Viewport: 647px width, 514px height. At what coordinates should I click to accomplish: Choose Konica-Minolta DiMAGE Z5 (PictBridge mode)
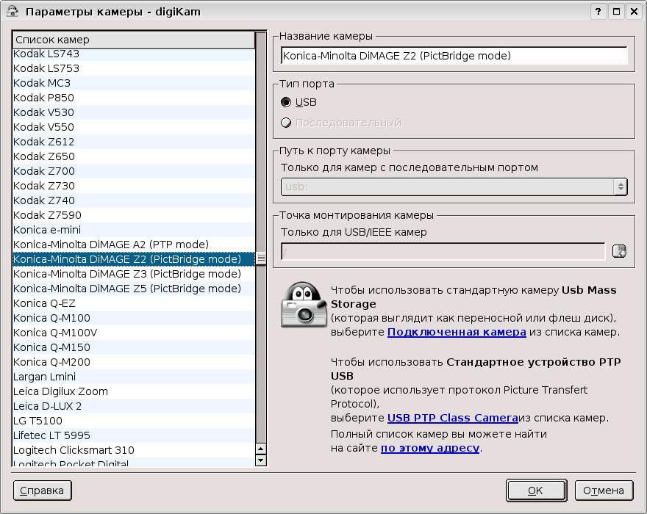tap(134, 289)
